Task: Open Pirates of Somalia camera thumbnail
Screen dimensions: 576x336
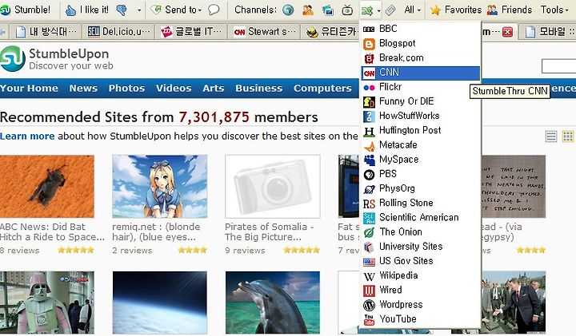Action: [x=273, y=187]
